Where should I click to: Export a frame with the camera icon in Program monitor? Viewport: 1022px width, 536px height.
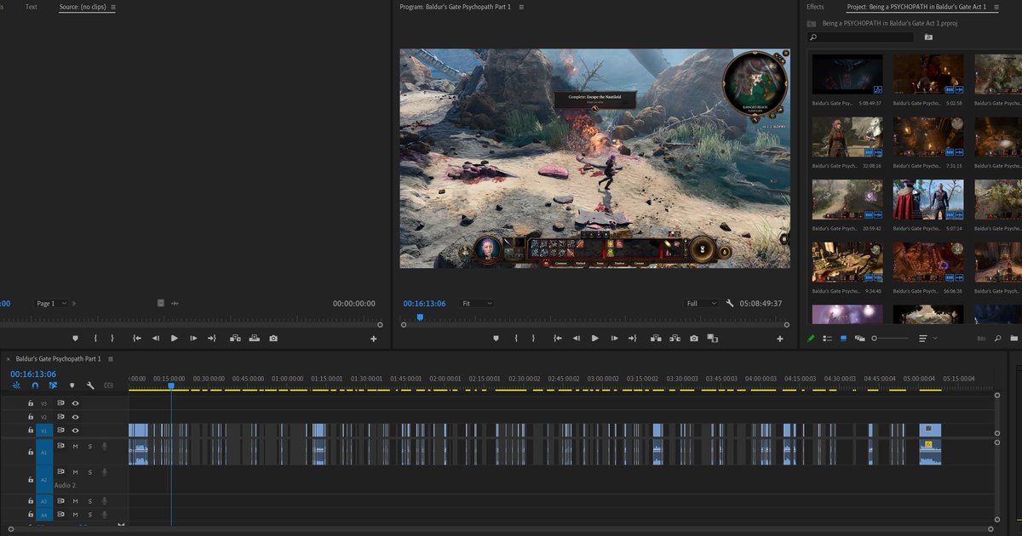pyautogui.click(x=694, y=338)
